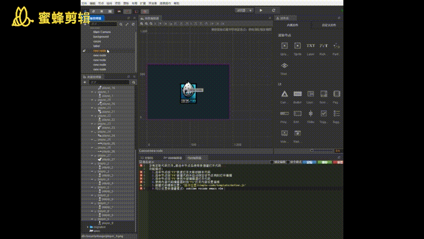Add a Layout UI widget from library
424x239 pixels.
[x=311, y=94]
